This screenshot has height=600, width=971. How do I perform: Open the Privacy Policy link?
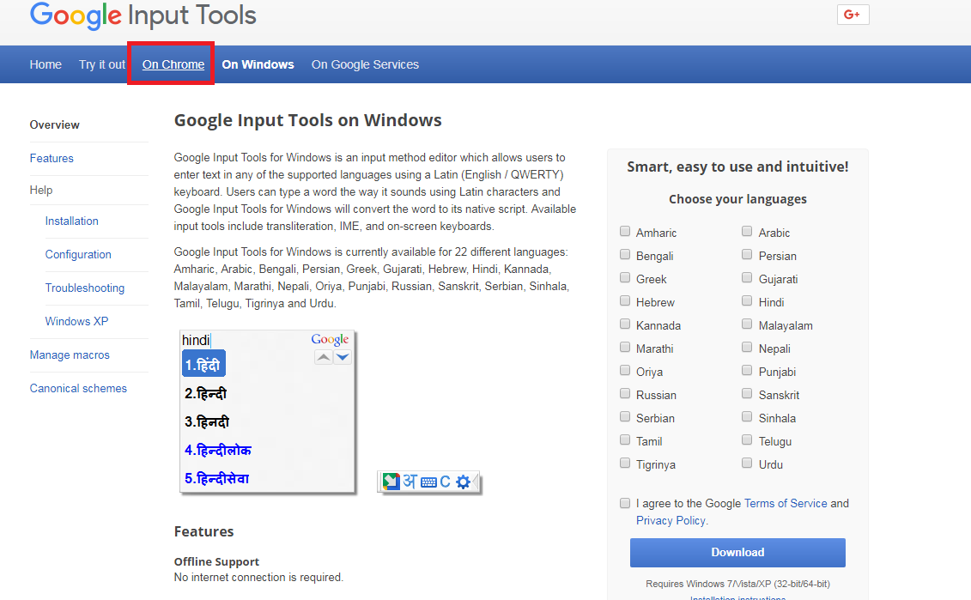click(671, 521)
